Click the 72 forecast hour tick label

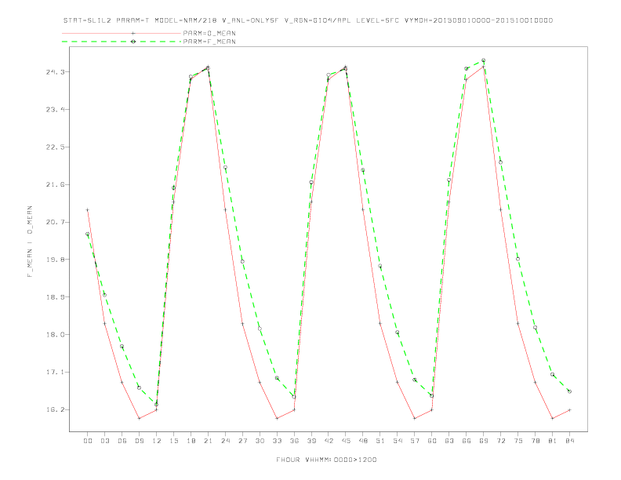point(500,441)
